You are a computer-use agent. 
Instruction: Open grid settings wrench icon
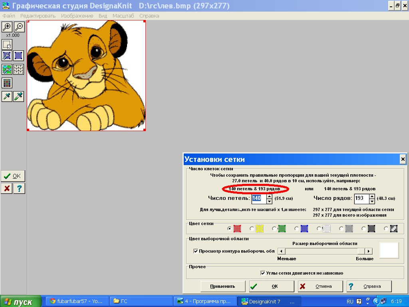pyautogui.click(x=7, y=56)
